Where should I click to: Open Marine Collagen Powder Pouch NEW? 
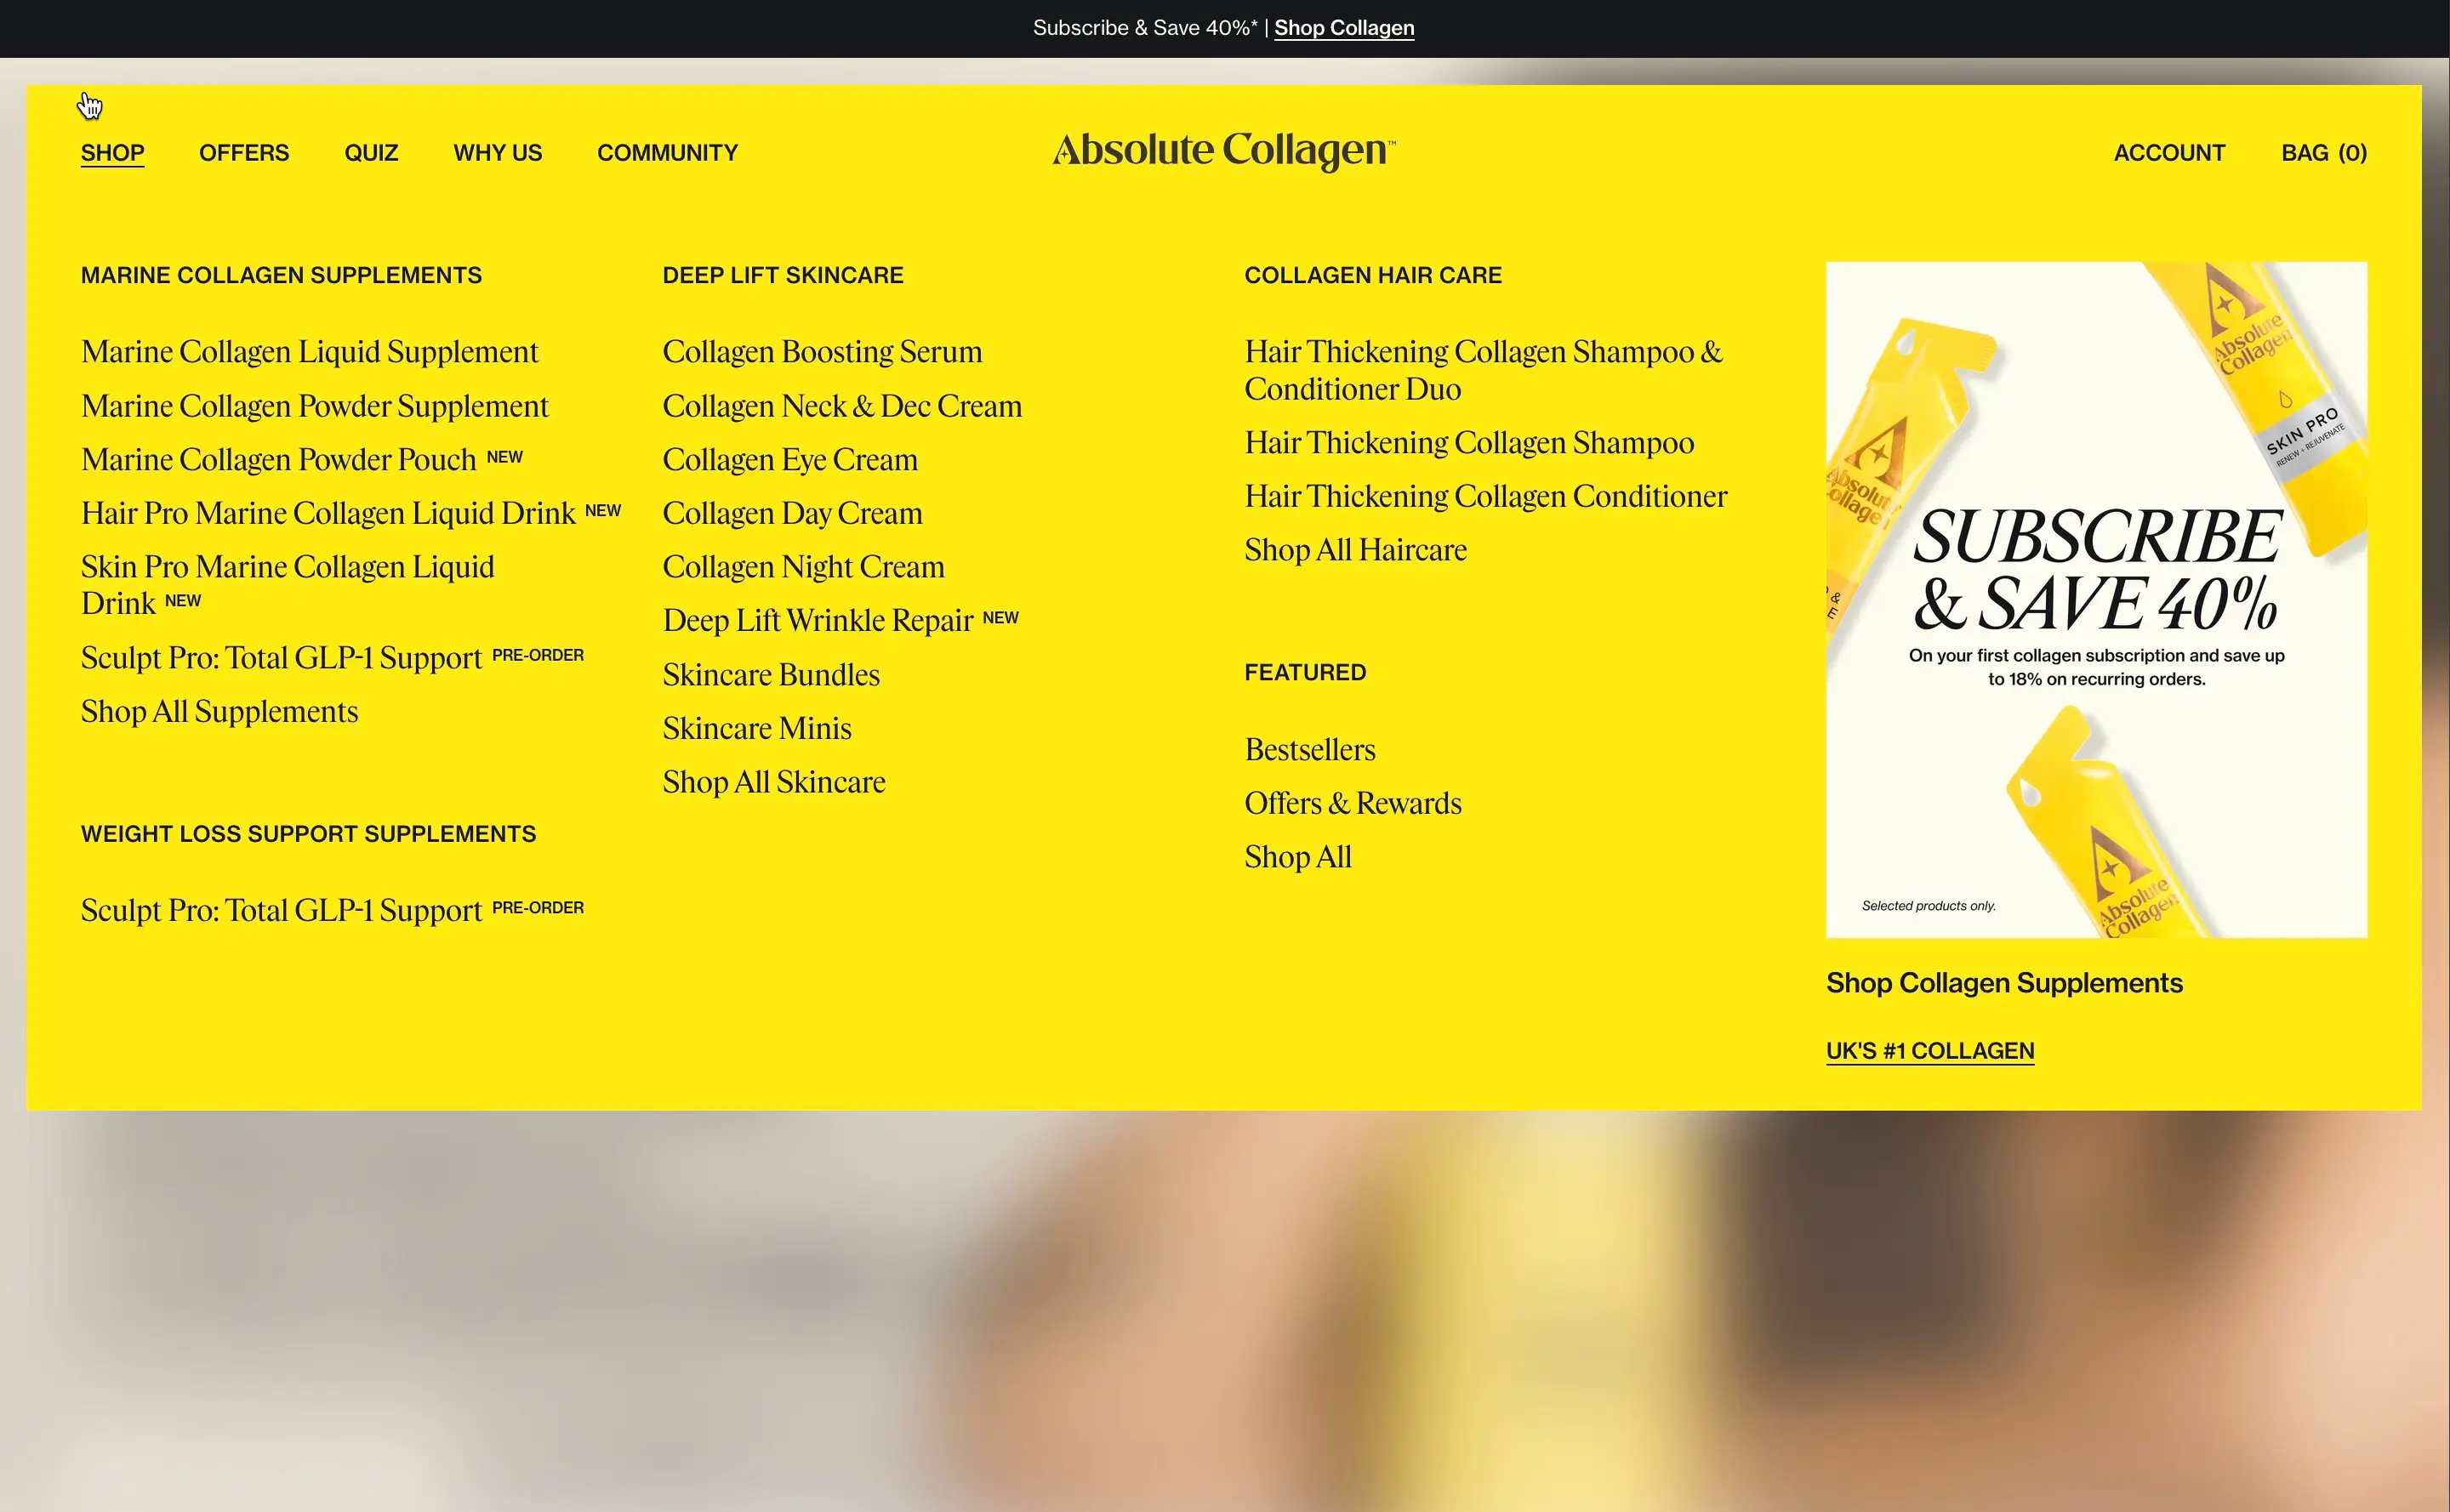pos(302,460)
